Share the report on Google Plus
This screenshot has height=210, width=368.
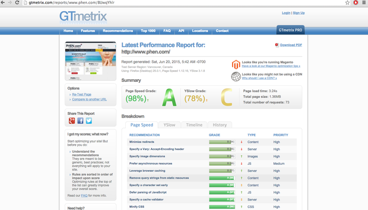pos(72,121)
